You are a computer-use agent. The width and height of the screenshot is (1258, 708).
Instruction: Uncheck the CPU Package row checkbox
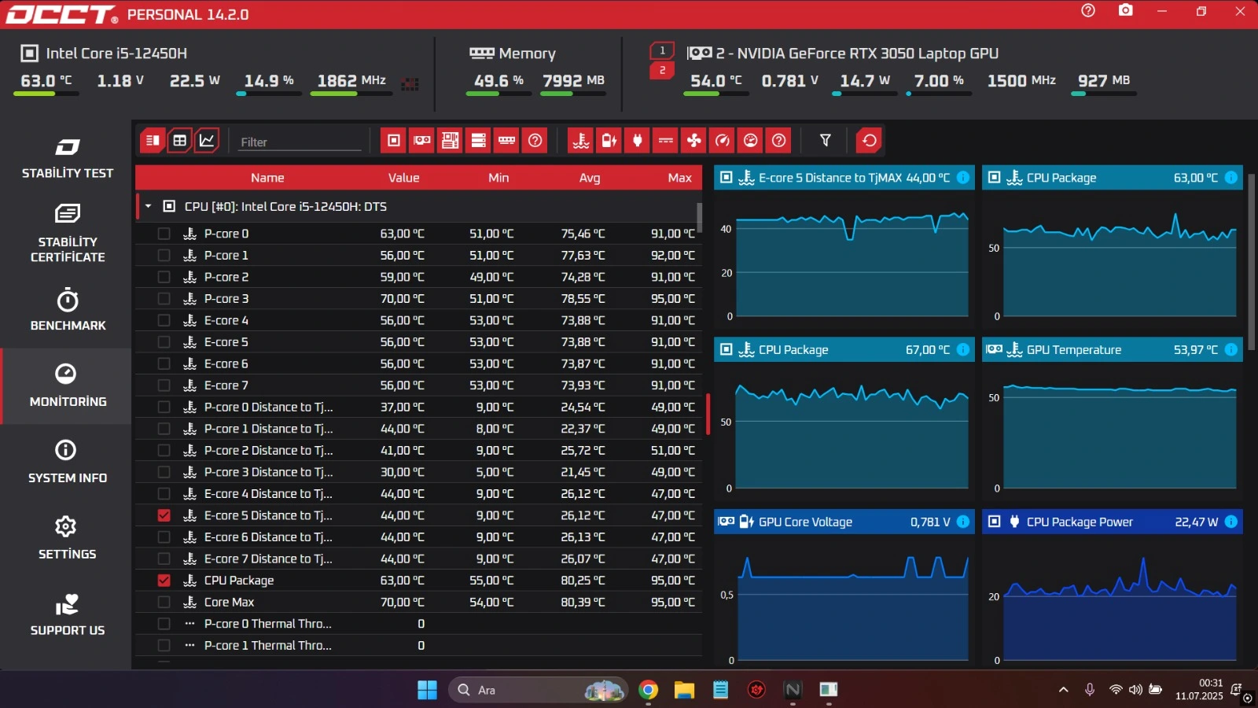tap(164, 581)
